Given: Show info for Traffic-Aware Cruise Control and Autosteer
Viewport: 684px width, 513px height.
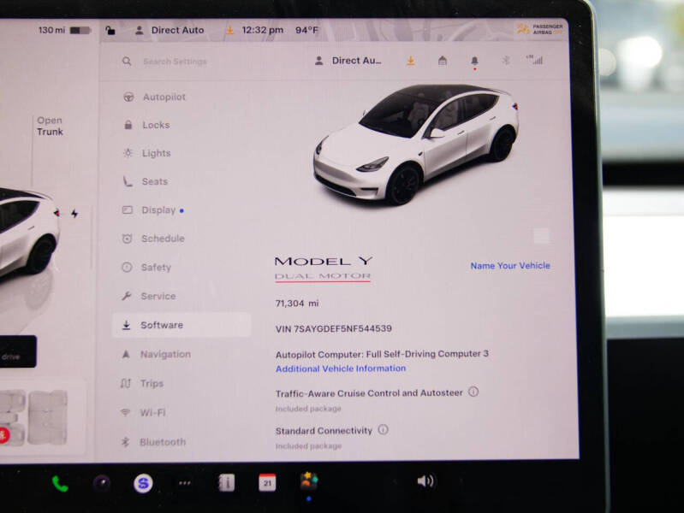Looking at the screenshot, I should click(473, 392).
